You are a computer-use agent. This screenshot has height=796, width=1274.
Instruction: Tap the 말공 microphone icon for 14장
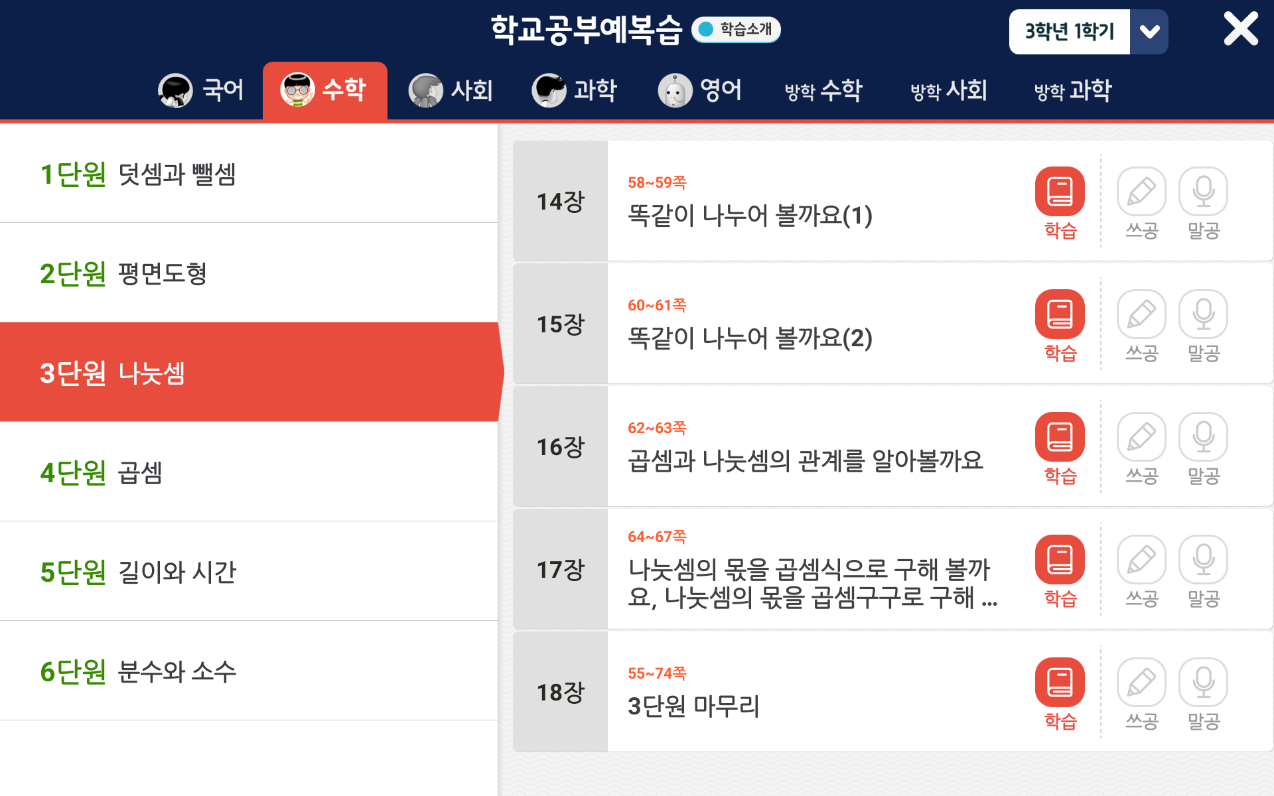1203,192
